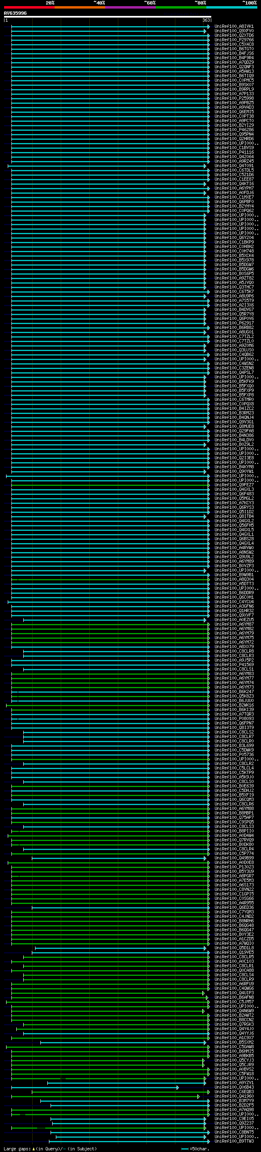Select hit label UniRef100_A2I3X6
261x1152 pixels.
click(234, 305)
